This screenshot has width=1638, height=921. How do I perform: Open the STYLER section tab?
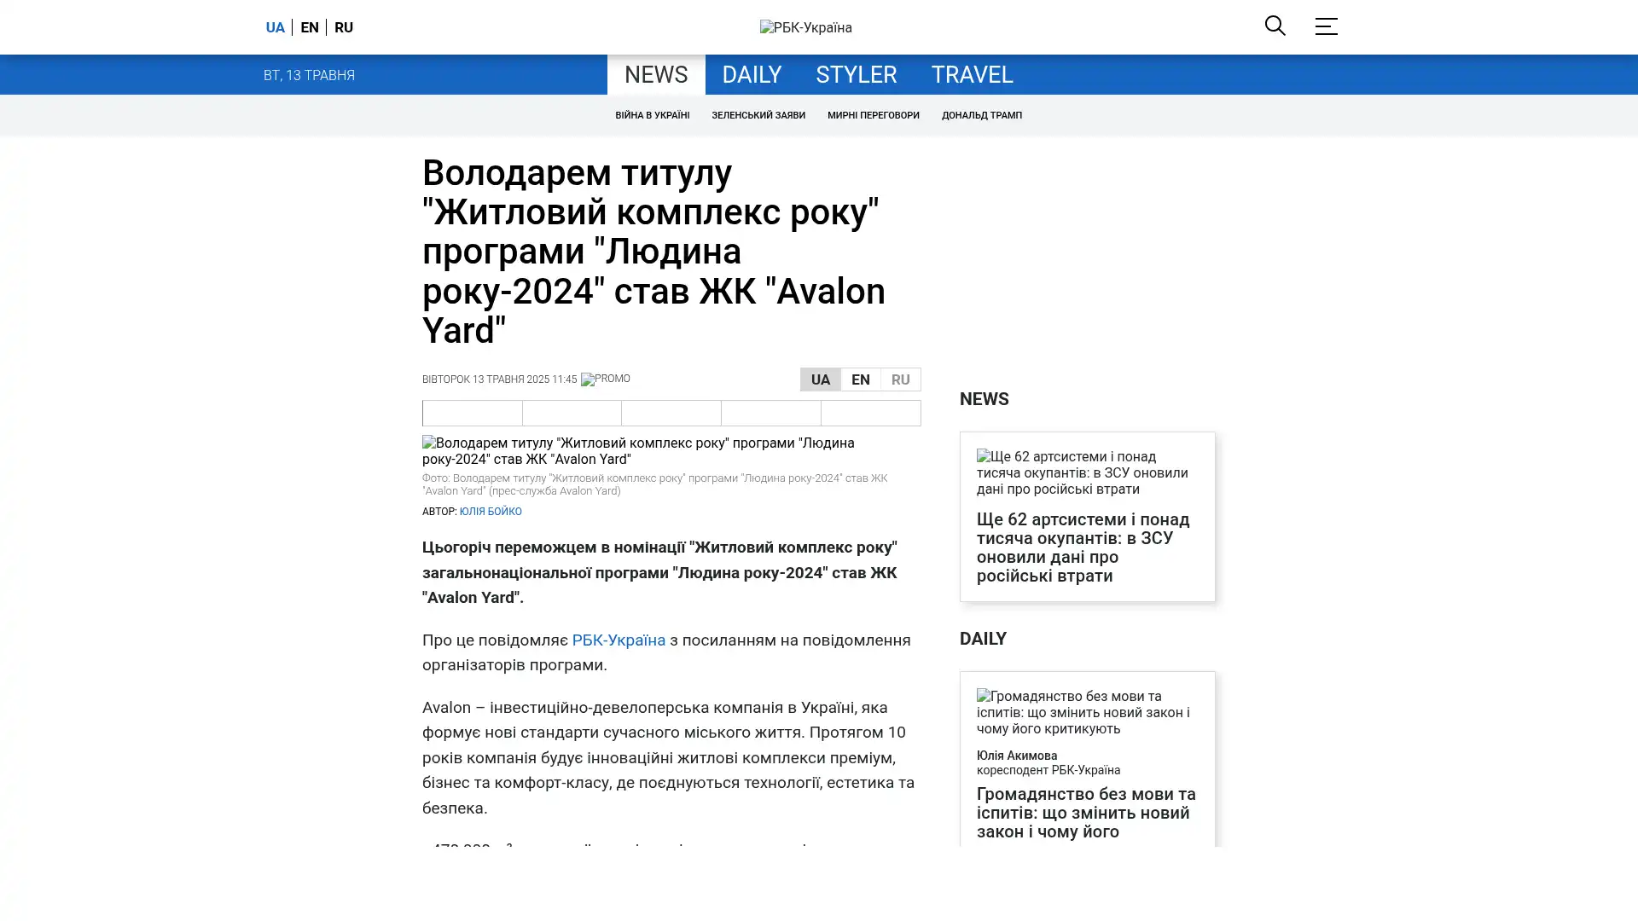coord(856,75)
